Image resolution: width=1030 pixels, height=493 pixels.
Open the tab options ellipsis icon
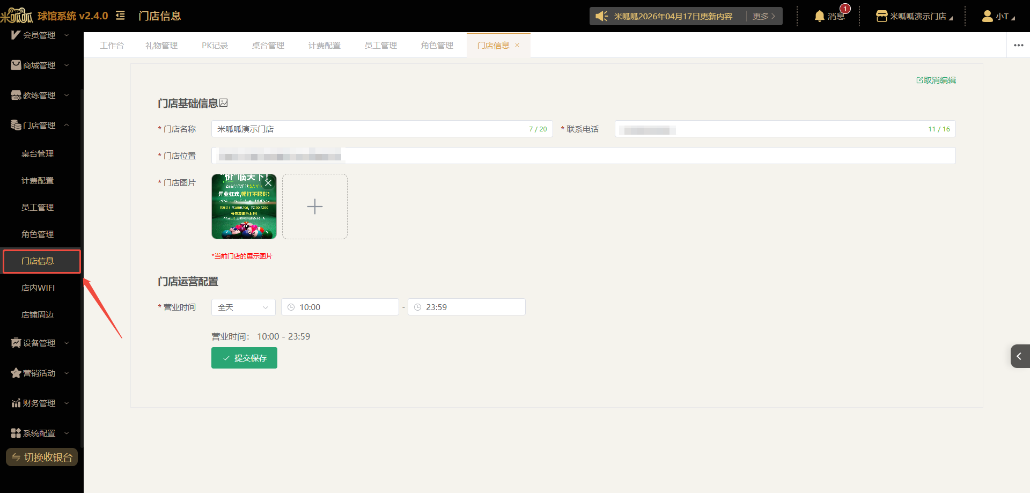(x=1019, y=45)
